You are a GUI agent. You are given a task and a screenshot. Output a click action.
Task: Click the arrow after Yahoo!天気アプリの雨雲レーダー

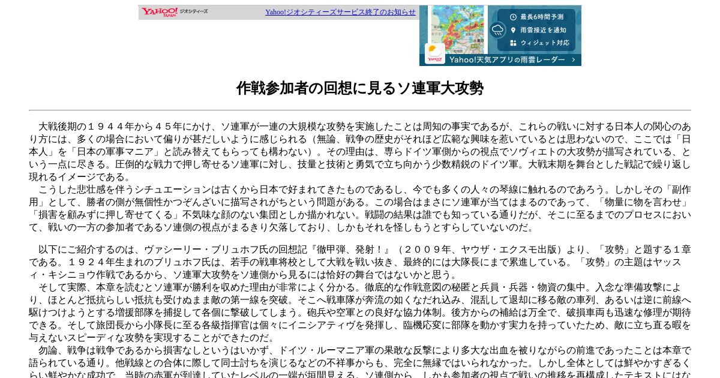click(574, 59)
